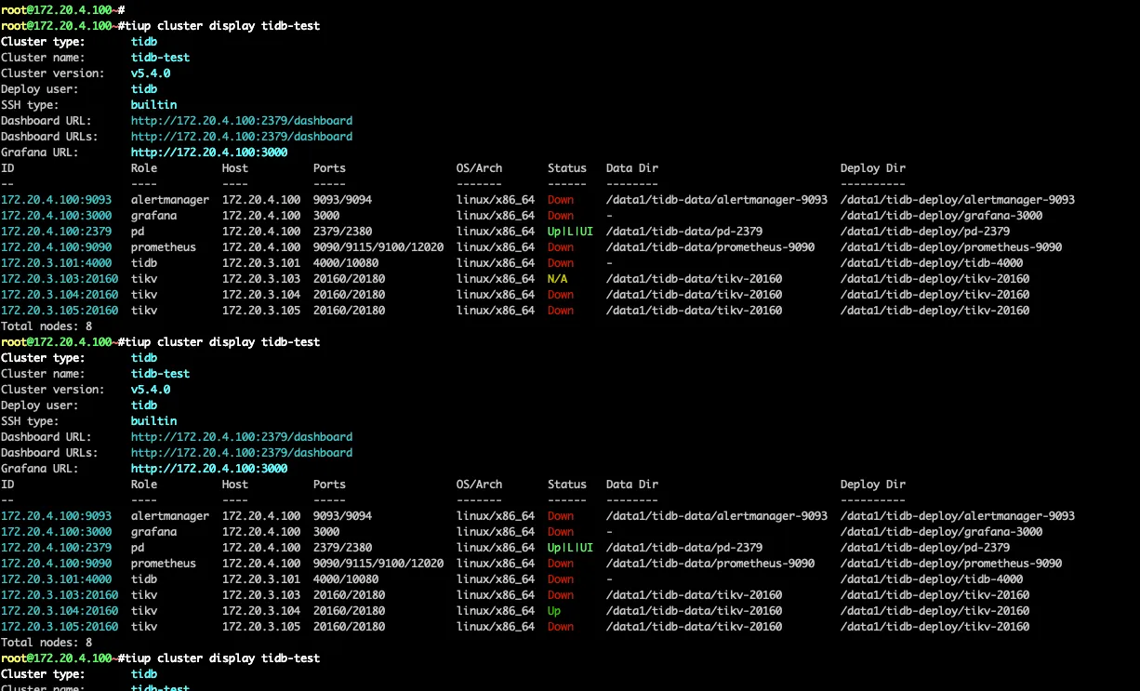Image resolution: width=1140 pixels, height=691 pixels.
Task: Open the Grafana URL in first output
Action: coord(208,153)
